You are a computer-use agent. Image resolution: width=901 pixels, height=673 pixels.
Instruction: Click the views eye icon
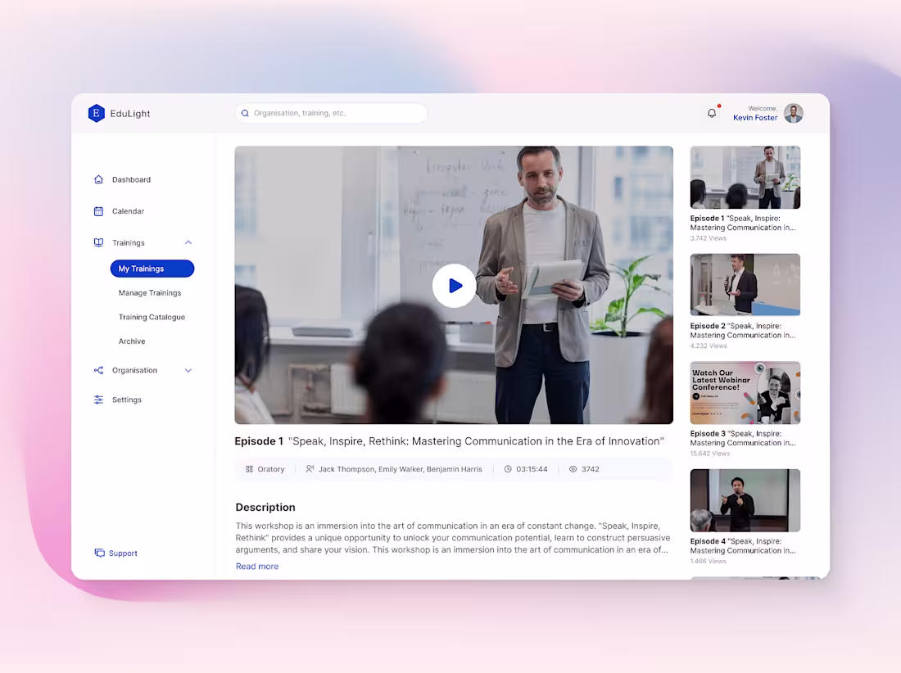tap(573, 469)
